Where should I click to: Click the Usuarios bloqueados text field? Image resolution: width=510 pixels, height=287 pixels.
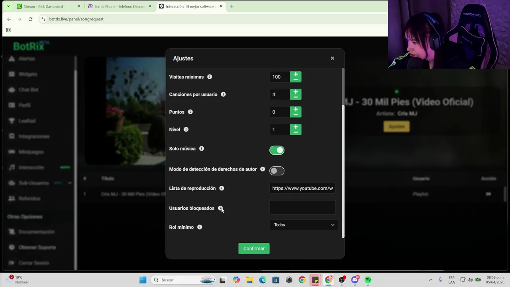[x=302, y=208]
